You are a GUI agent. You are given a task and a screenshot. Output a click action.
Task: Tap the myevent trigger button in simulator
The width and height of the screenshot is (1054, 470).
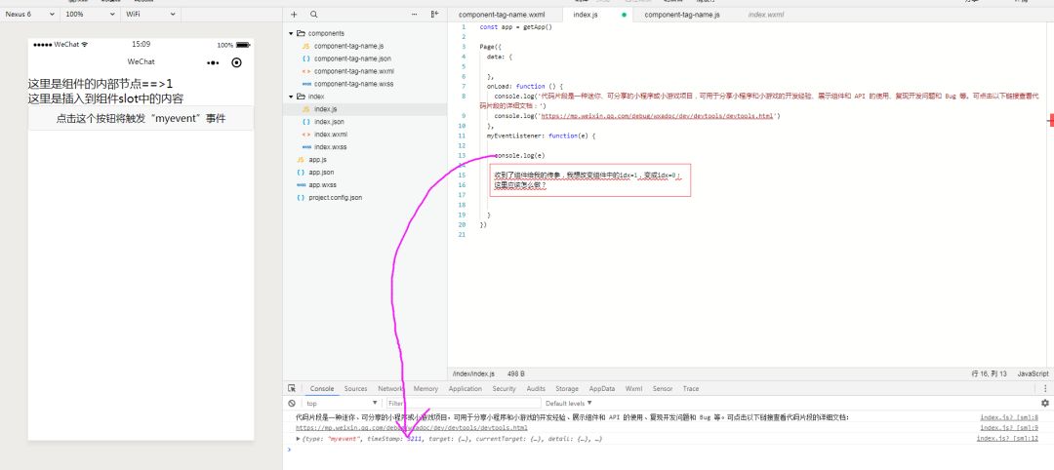141,118
